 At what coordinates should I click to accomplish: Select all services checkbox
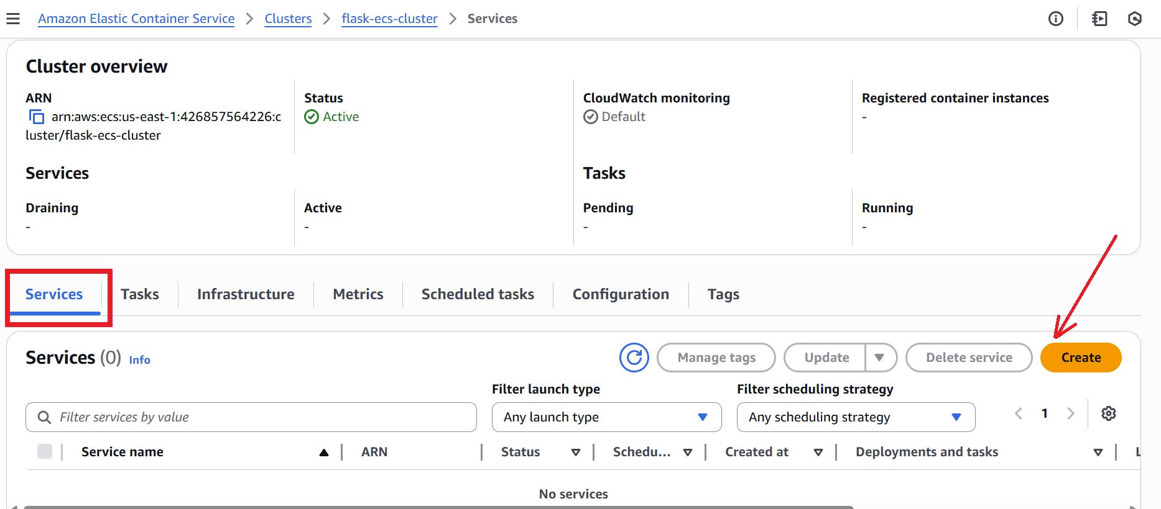(45, 451)
